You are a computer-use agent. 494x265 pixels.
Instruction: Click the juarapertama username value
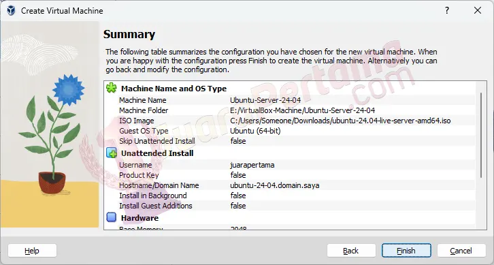252,165
